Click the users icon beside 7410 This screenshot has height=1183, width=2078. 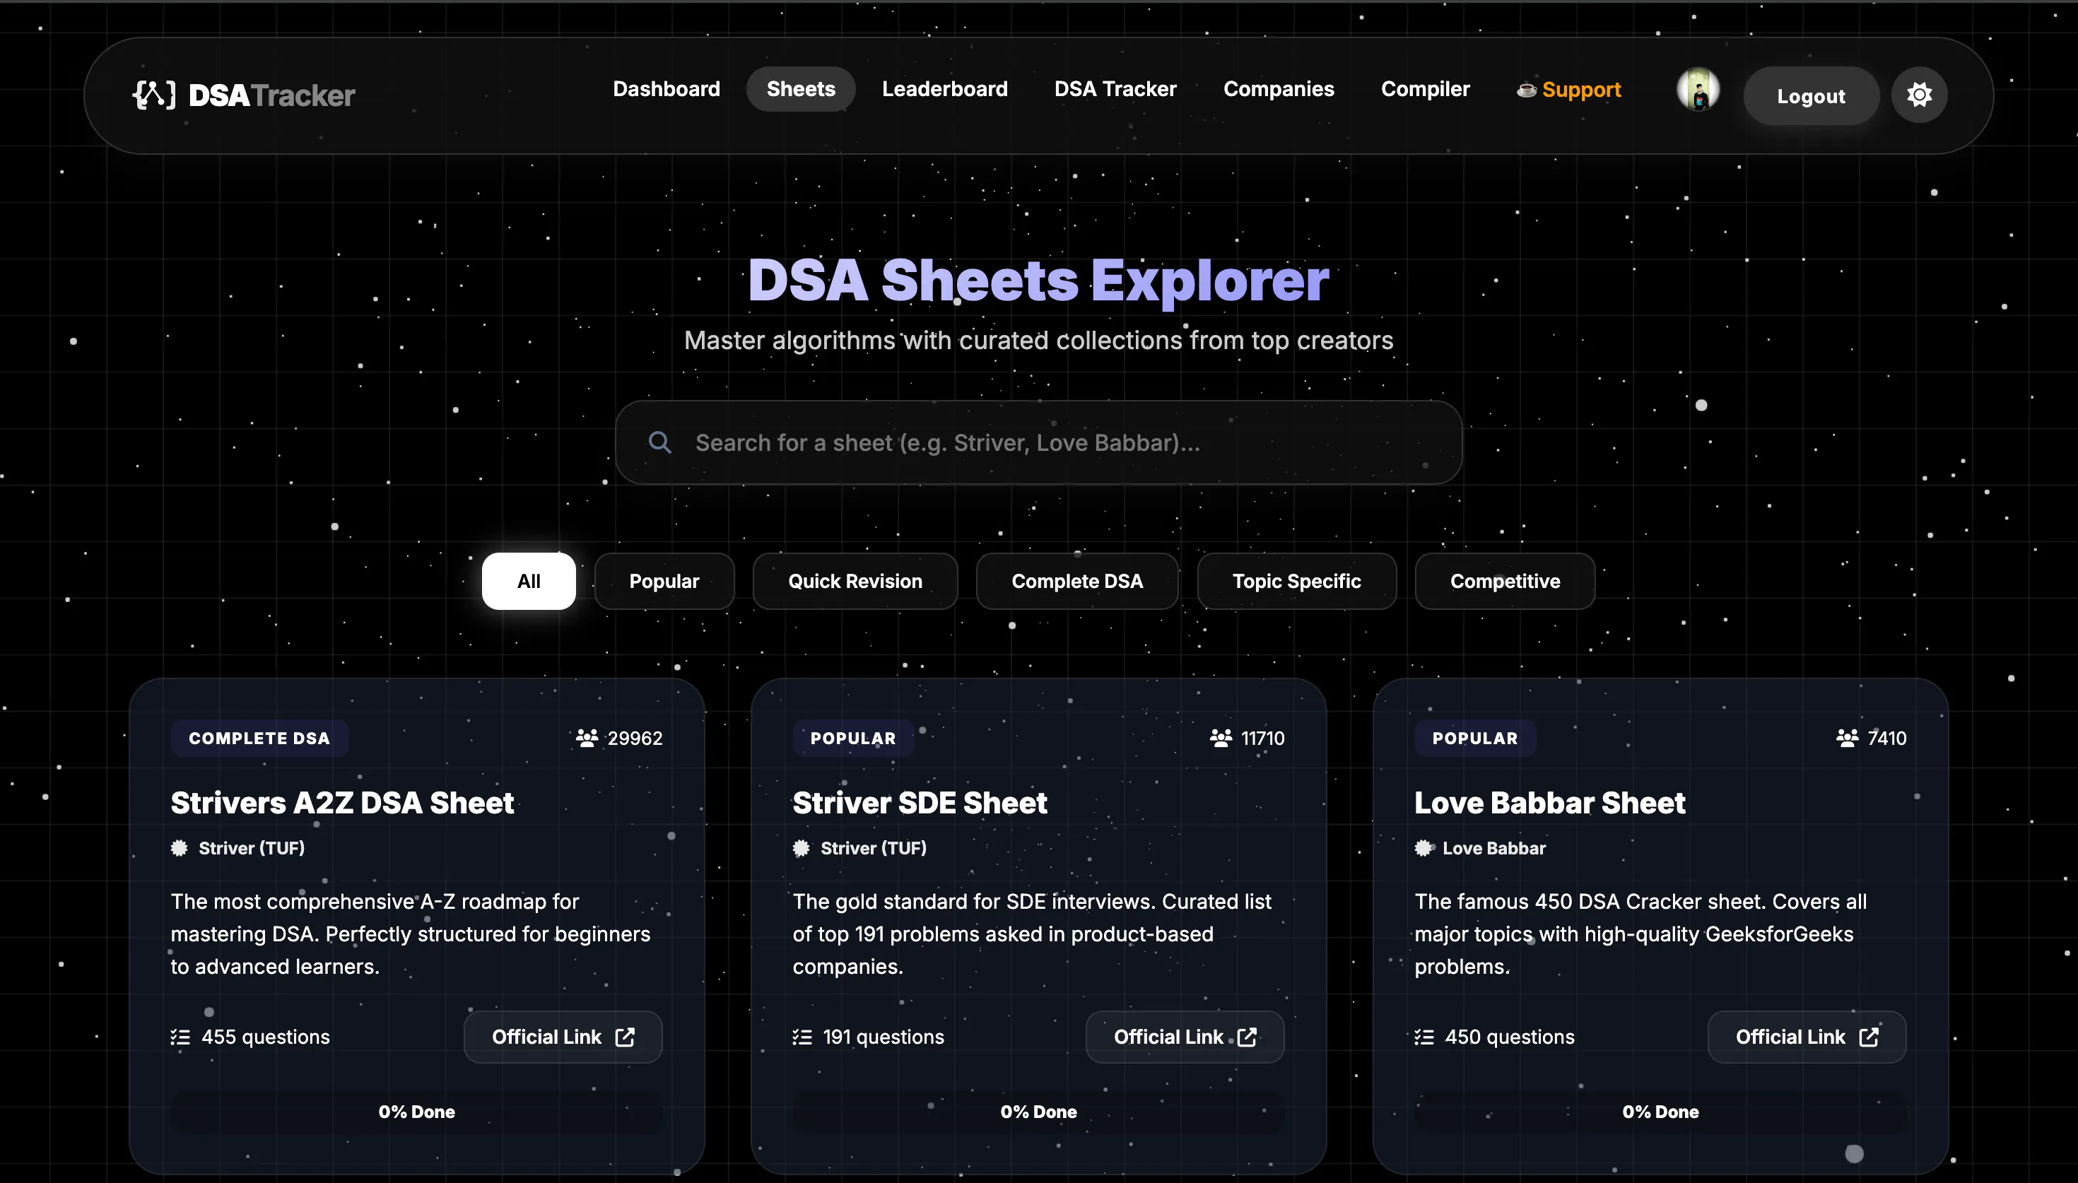click(1846, 738)
